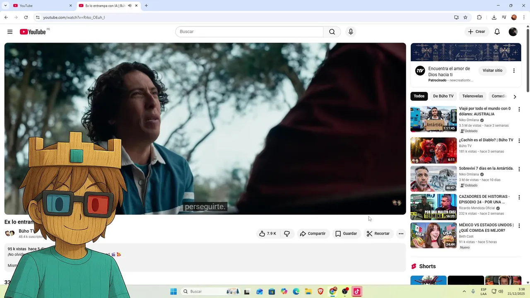Screen dimensions: 530x298
Task: Like the video with 7.9 K likes
Action: click(267, 233)
